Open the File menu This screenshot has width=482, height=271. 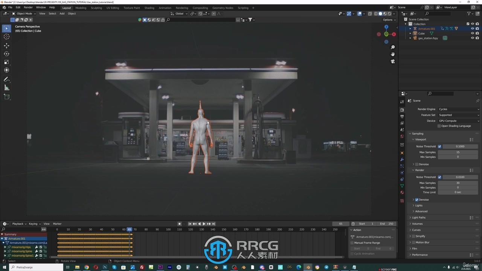pos(10,8)
